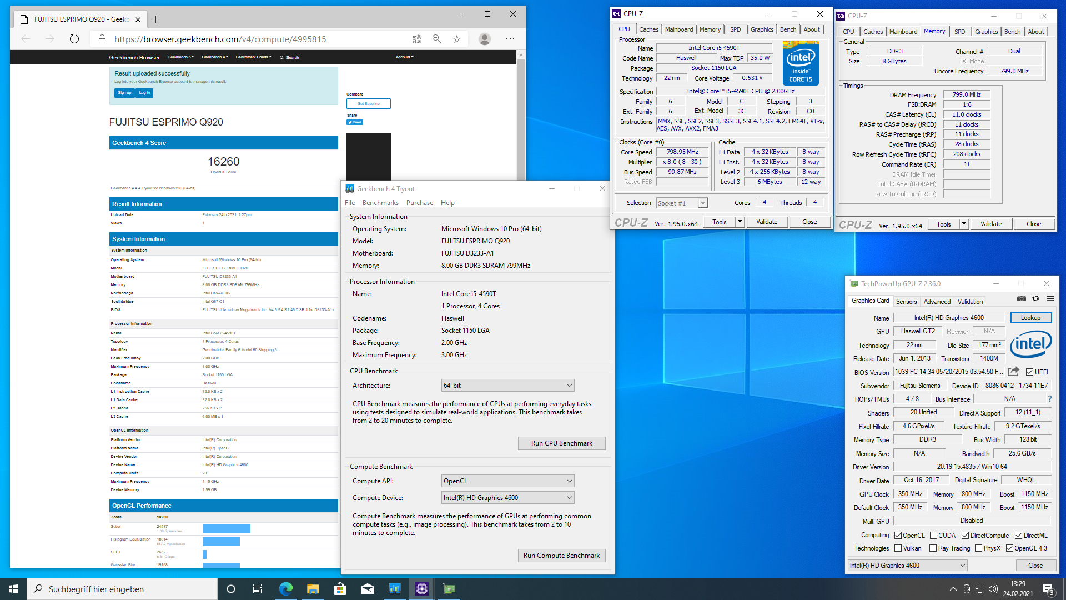Toggle the OpenGL 4.3 checkbox
The height and width of the screenshot is (600, 1066).
pyautogui.click(x=1009, y=548)
